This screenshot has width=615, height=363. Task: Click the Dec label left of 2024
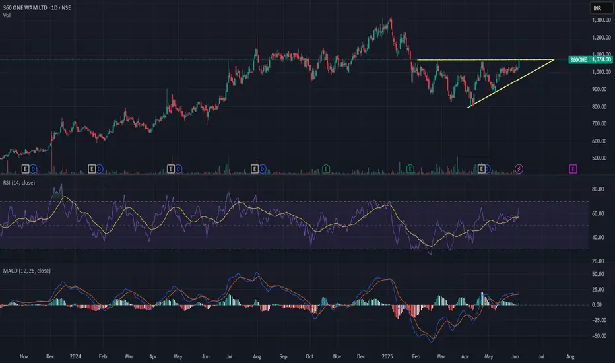[x=50, y=356]
